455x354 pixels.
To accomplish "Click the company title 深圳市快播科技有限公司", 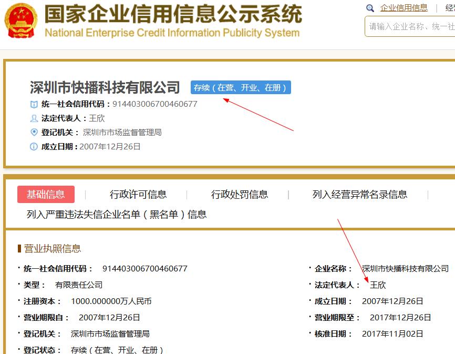I will tap(105, 87).
